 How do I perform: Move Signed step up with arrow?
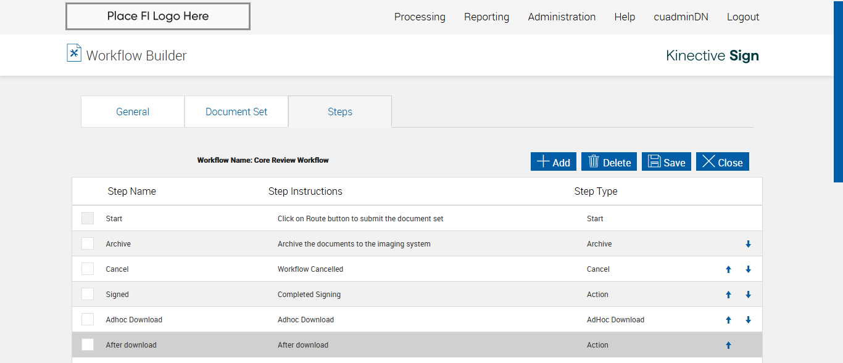[x=728, y=295]
